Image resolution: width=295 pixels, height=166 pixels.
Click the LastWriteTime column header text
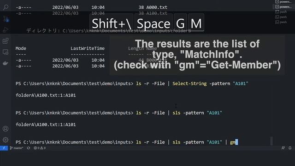click(88, 48)
